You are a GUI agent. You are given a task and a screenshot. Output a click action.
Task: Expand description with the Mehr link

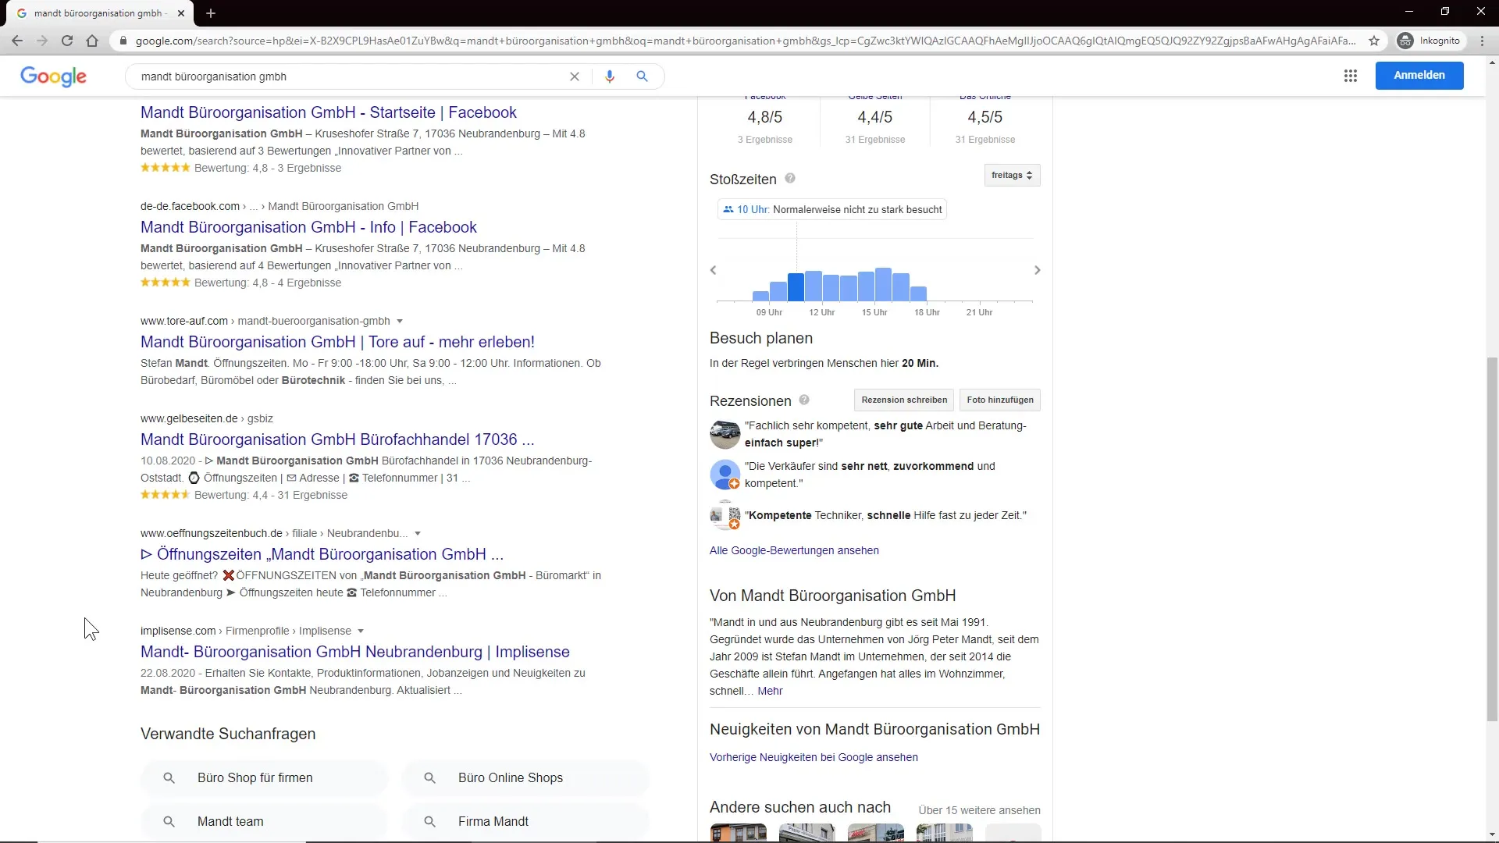click(770, 691)
